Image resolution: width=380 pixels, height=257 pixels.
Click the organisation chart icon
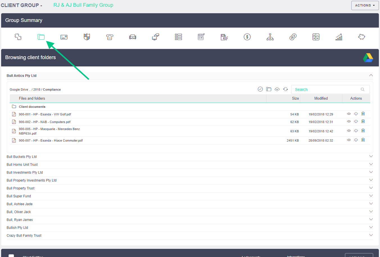point(270,37)
